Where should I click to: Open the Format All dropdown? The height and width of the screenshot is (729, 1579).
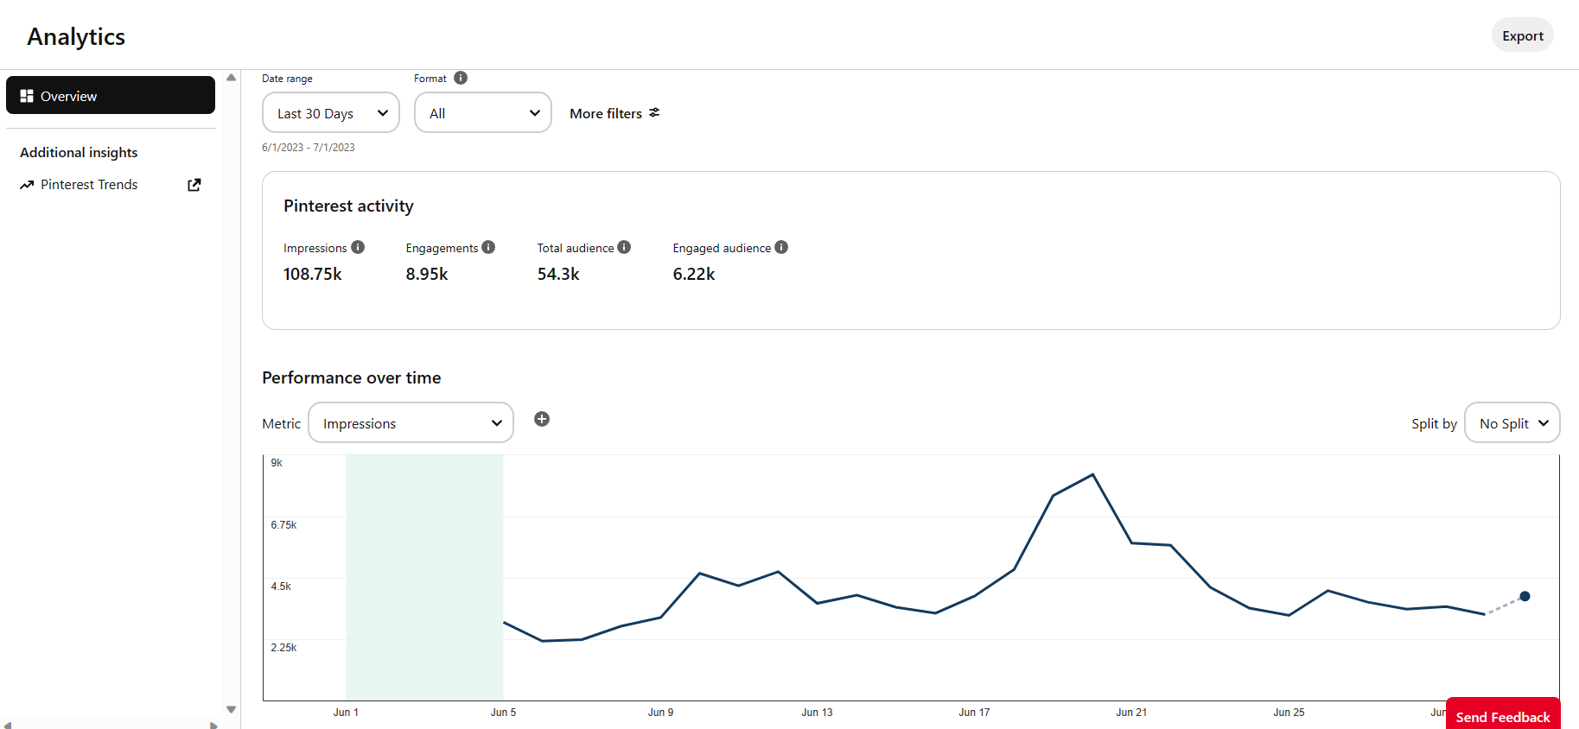[482, 113]
